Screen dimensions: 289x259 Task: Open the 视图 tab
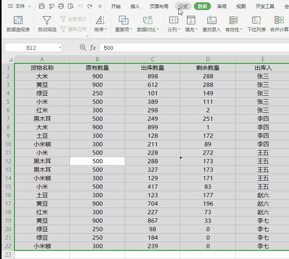(x=241, y=7)
